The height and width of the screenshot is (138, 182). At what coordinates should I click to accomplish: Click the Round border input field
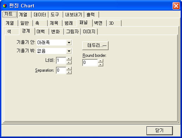pos(90,62)
